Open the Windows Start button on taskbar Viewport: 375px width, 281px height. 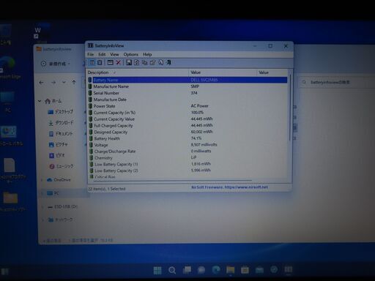coord(157,270)
